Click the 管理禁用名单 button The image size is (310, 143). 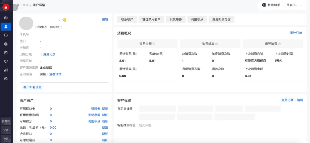(151, 19)
